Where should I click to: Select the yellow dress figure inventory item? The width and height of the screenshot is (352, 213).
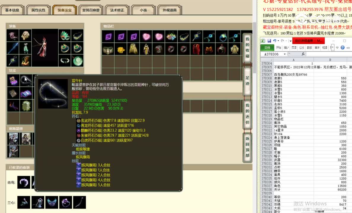click(x=146, y=49)
